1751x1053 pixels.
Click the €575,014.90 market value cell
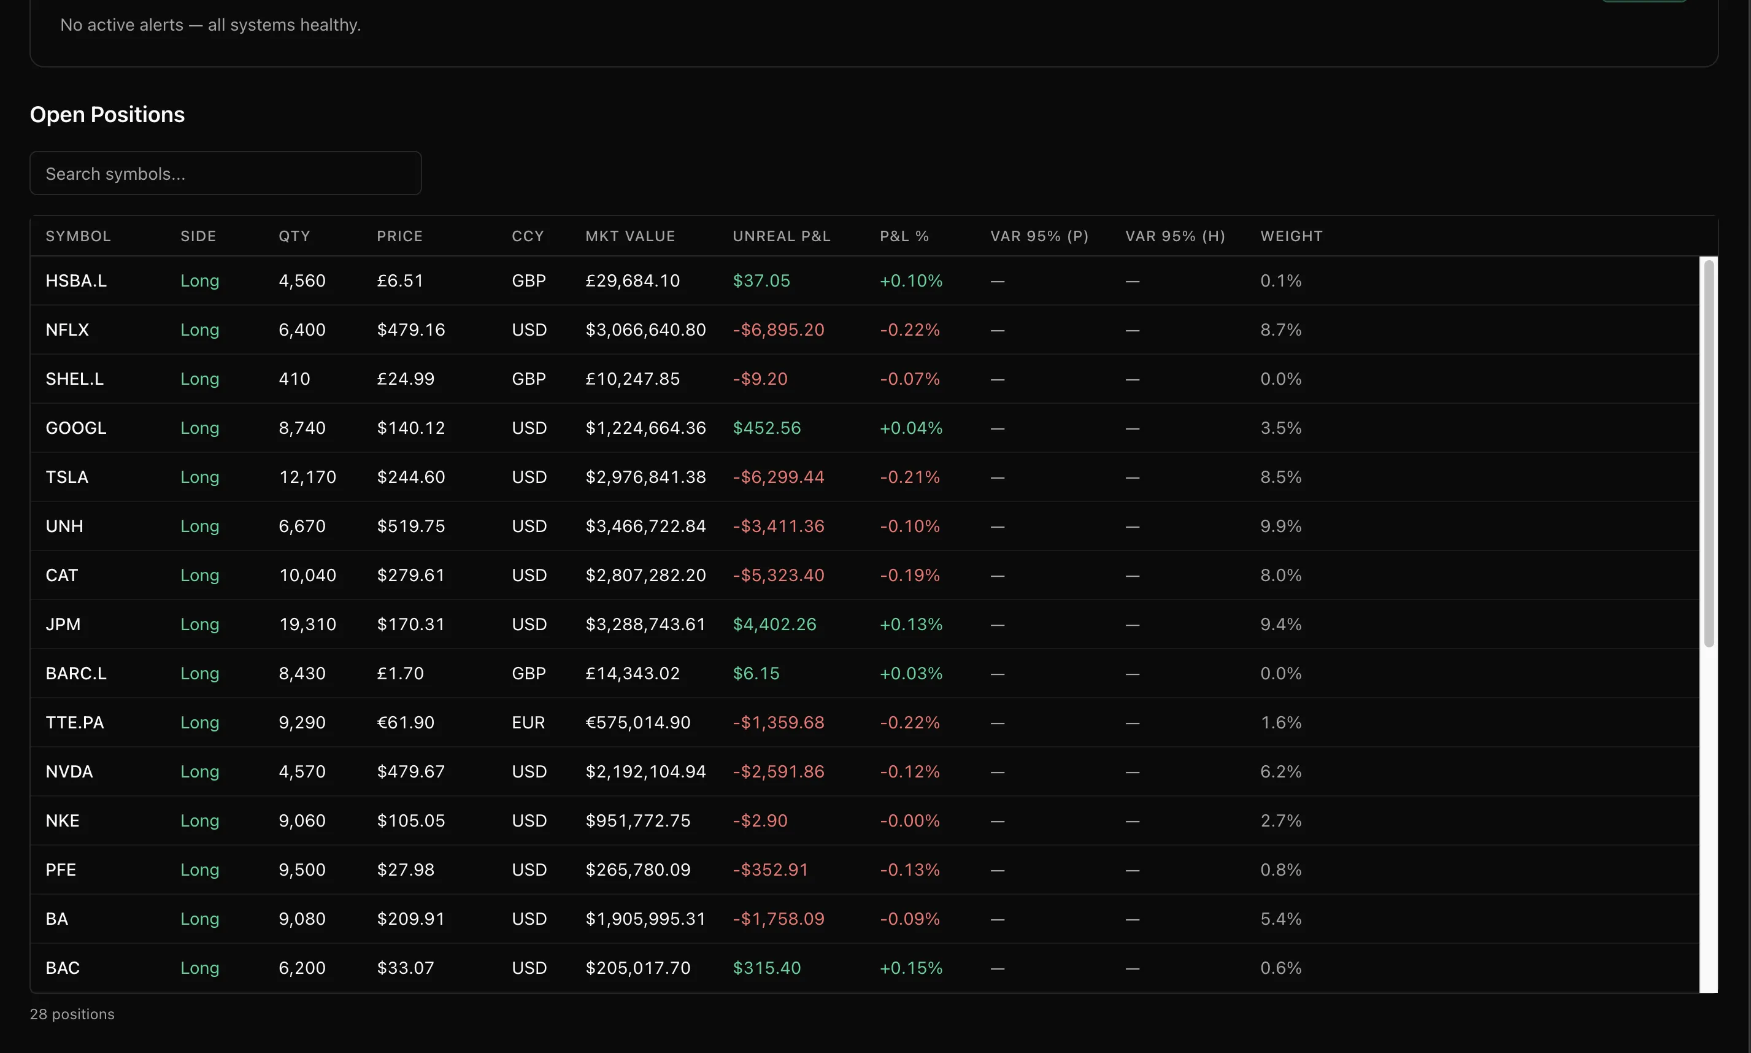(x=638, y=722)
